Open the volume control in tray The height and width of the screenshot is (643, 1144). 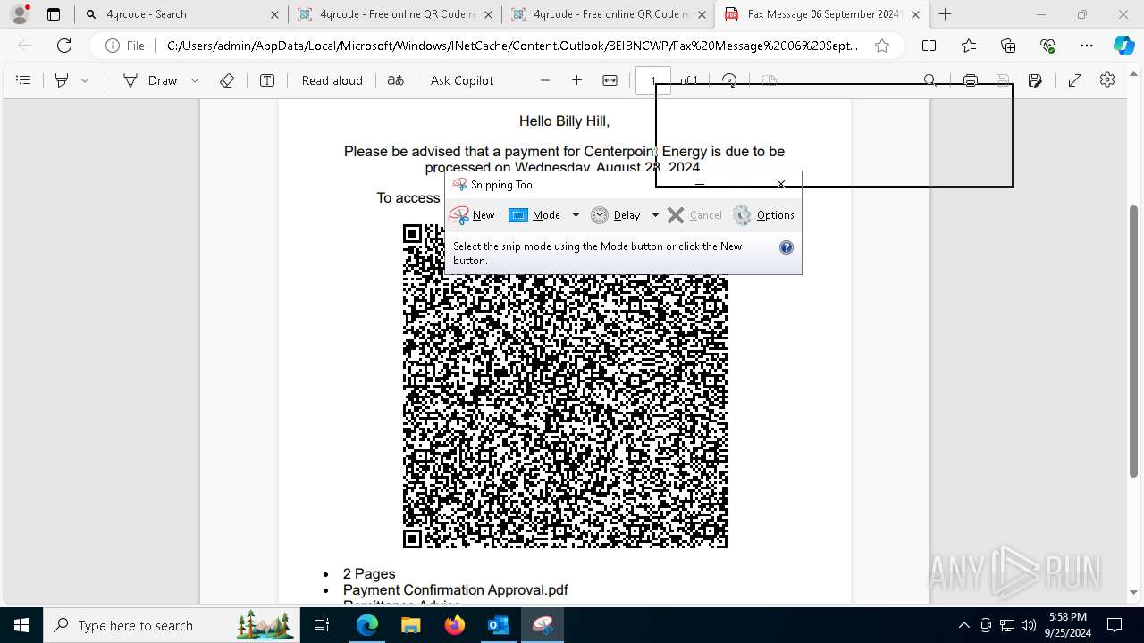[1029, 625]
